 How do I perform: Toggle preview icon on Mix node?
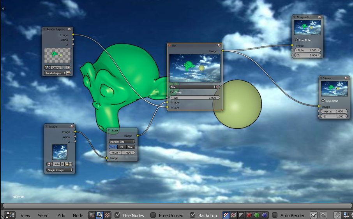(219, 46)
